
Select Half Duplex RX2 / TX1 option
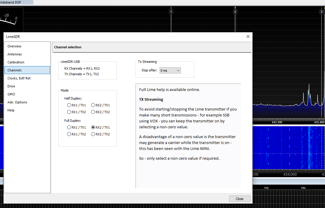[x=93, y=105]
